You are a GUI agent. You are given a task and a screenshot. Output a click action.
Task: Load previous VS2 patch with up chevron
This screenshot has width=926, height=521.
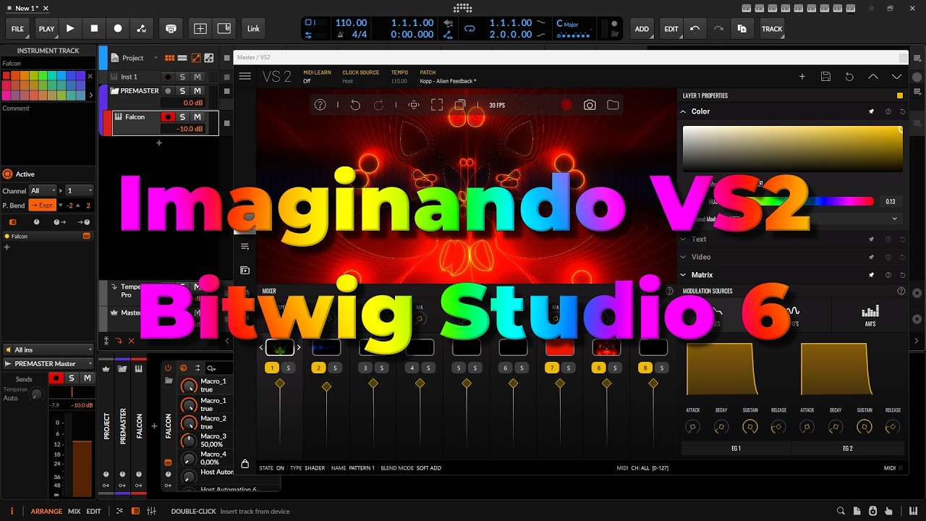tap(873, 76)
